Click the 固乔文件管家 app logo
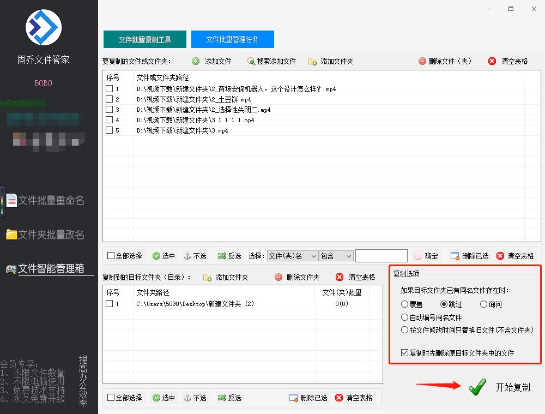 pyautogui.click(x=44, y=27)
